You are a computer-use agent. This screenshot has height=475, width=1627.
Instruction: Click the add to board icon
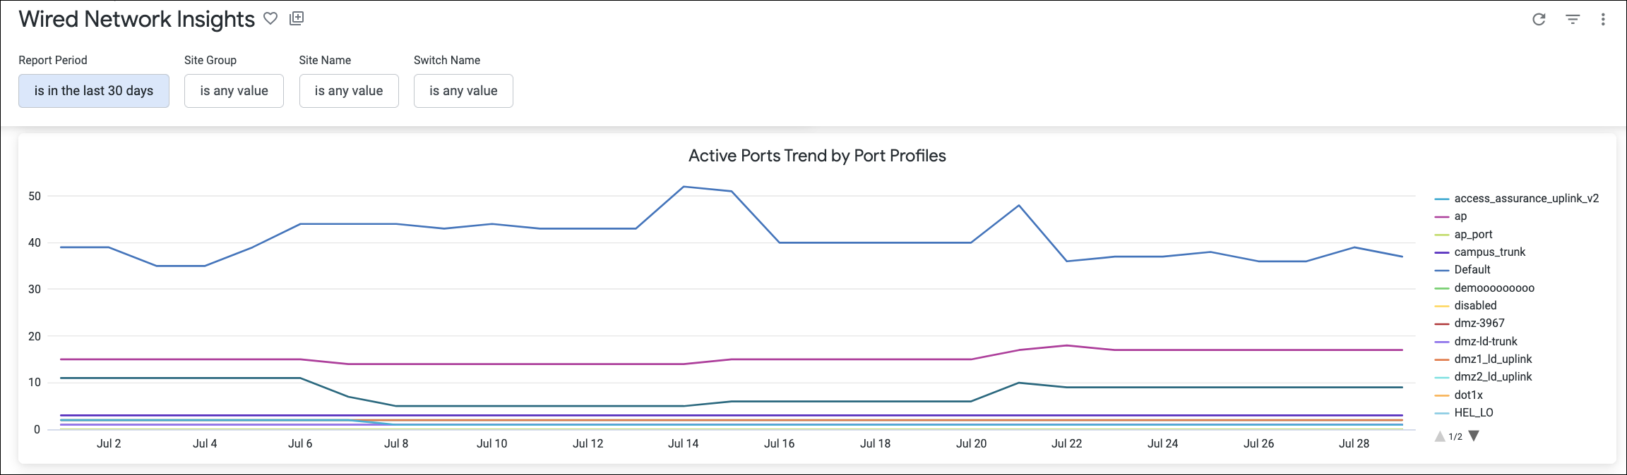point(297,19)
